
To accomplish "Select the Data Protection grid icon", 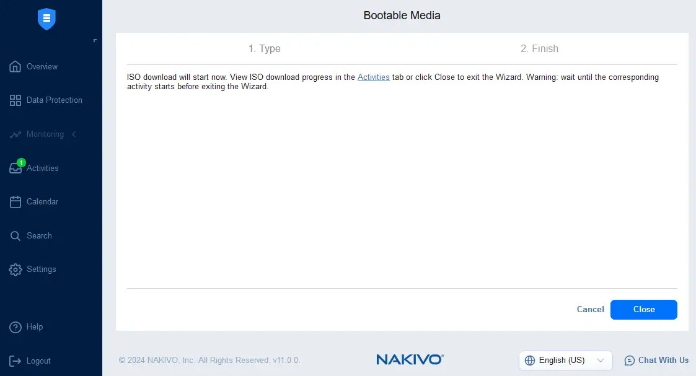I will point(15,100).
